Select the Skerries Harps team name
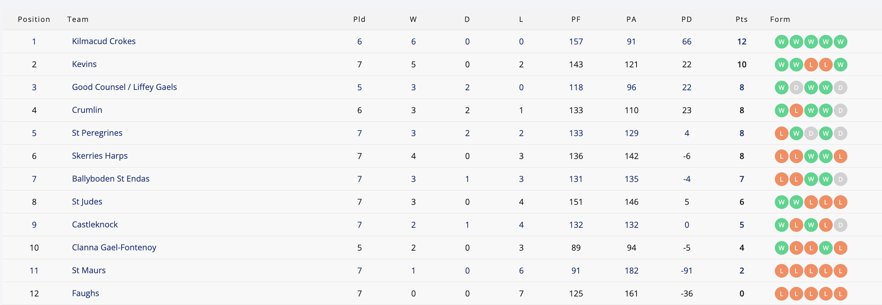 click(x=100, y=156)
